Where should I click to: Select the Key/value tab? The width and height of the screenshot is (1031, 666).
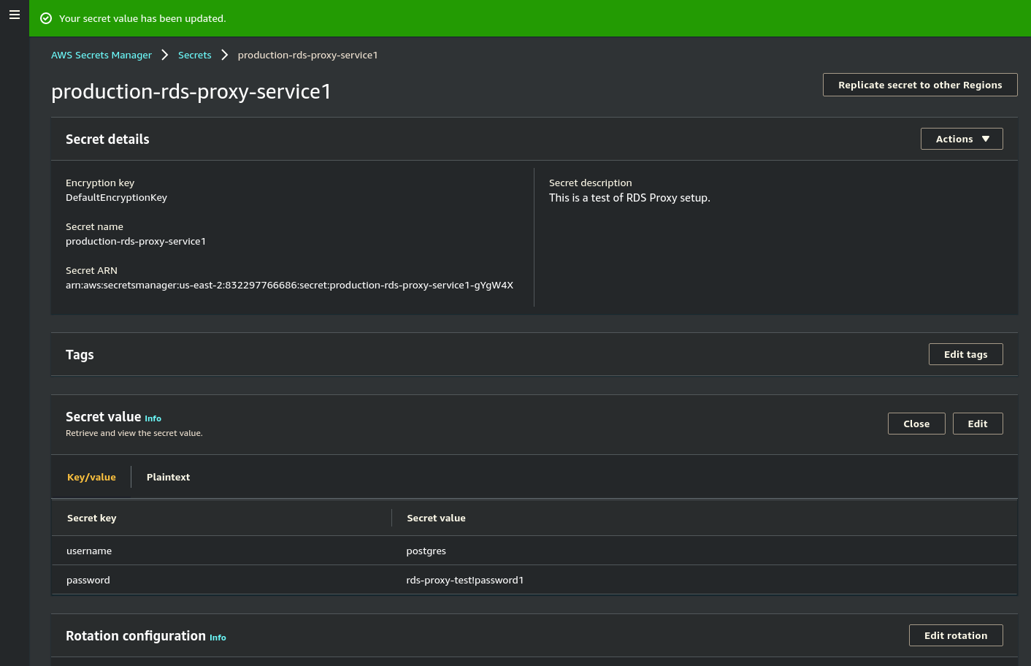91,477
